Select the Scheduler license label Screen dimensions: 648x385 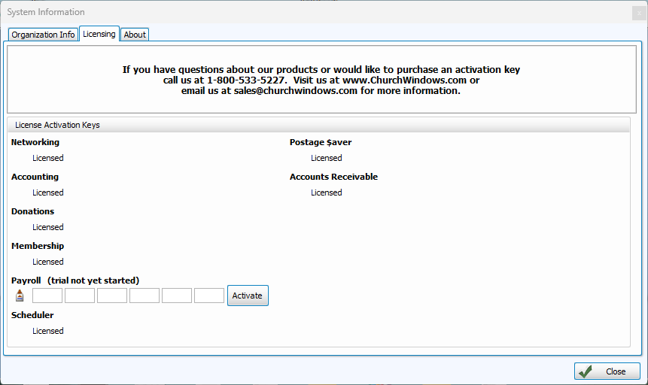click(x=32, y=315)
